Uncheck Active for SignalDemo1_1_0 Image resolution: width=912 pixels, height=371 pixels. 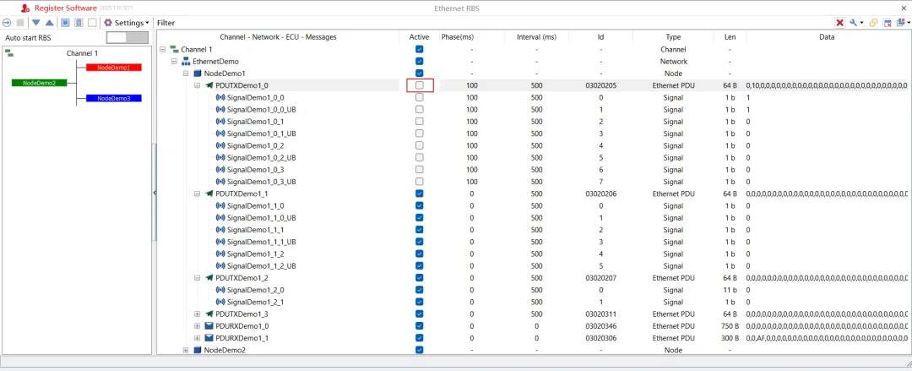420,205
